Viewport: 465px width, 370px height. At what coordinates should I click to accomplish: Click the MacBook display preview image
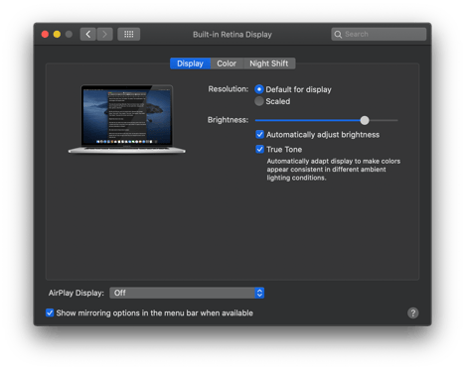pyautogui.click(x=127, y=119)
